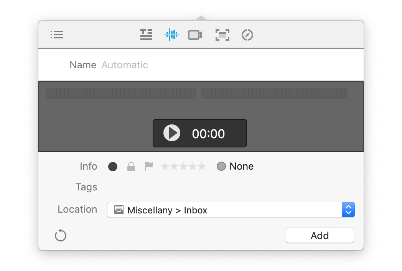Image resolution: width=402 pixels, height=271 pixels.
Task: Open the sorter list view icon
Action: tap(57, 35)
